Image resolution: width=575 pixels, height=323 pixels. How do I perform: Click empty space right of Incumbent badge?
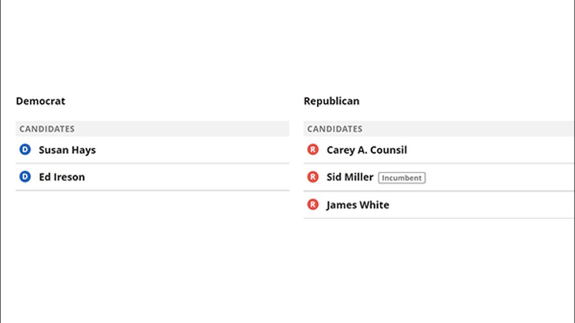(500, 177)
